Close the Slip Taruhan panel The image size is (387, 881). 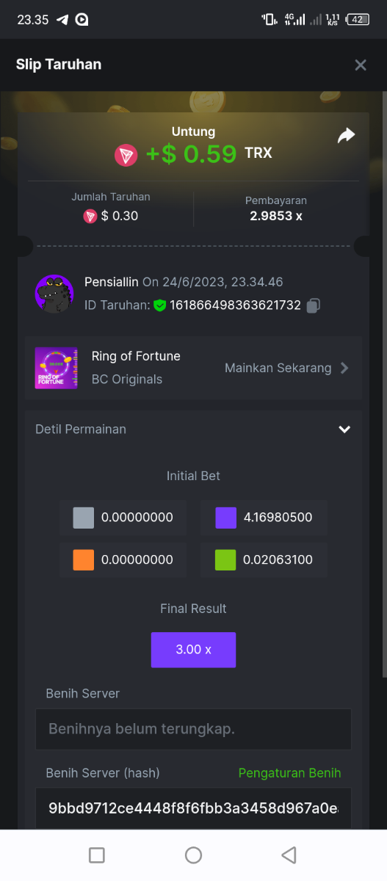361,65
